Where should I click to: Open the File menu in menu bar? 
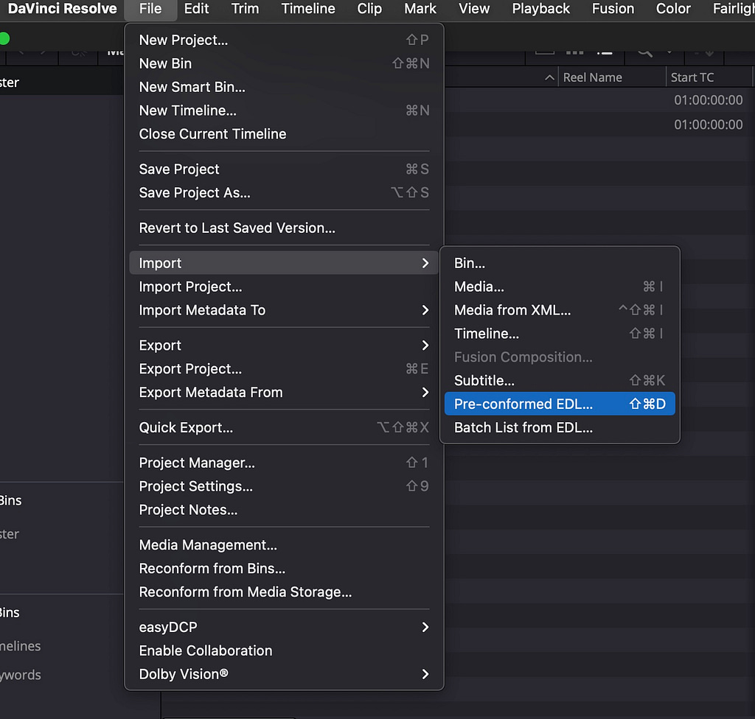point(150,9)
